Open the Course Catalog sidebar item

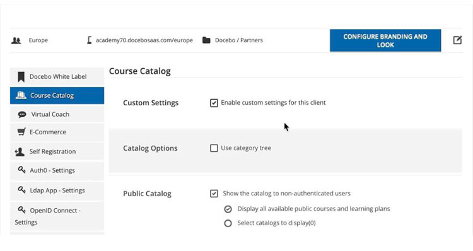click(x=57, y=95)
